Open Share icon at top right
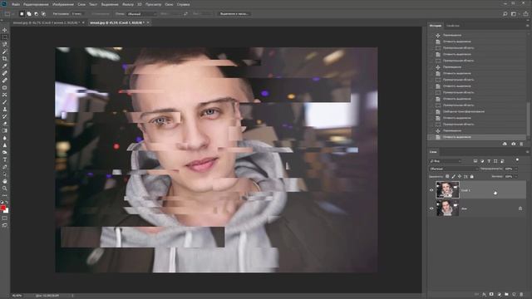The width and height of the screenshot is (532, 299). point(526,14)
